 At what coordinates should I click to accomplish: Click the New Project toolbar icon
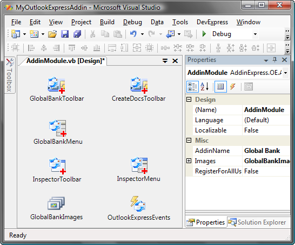(x=16, y=34)
